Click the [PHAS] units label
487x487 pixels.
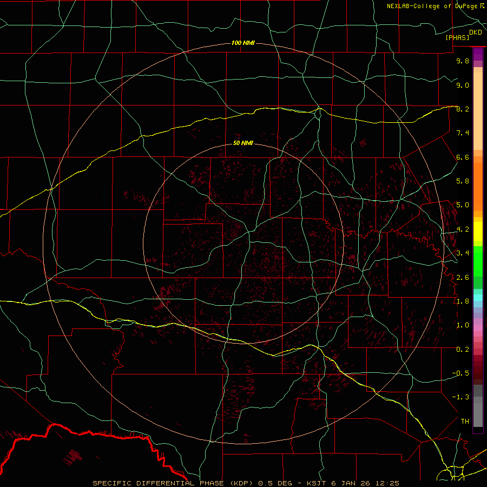[x=457, y=37]
